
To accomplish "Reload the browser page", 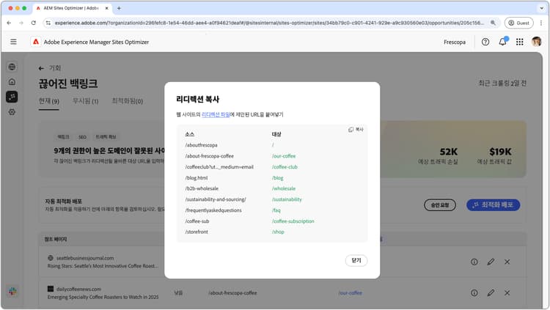I will click(x=33, y=23).
